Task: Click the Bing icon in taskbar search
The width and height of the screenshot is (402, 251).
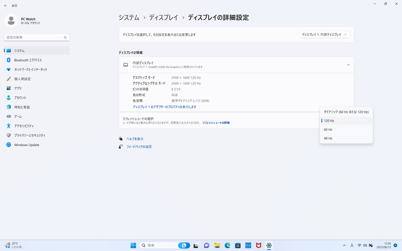Action: pos(184,245)
